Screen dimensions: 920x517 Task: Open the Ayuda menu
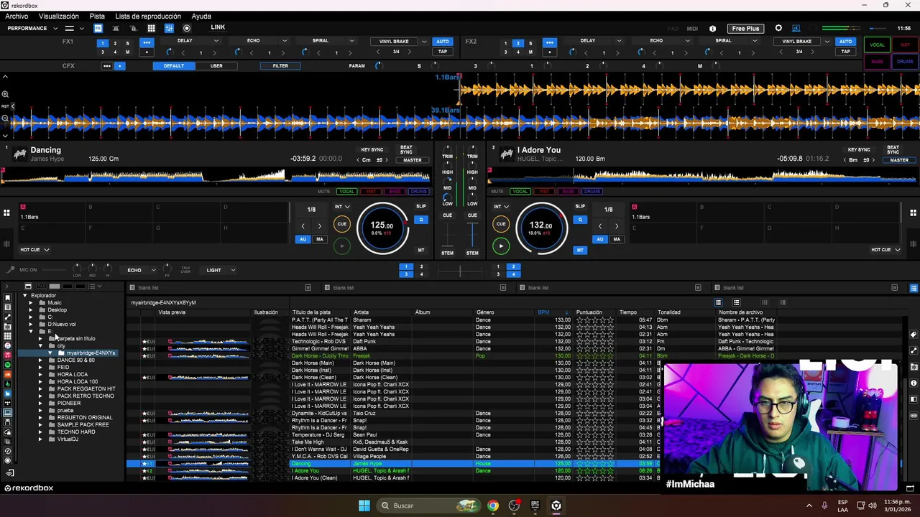(x=201, y=16)
